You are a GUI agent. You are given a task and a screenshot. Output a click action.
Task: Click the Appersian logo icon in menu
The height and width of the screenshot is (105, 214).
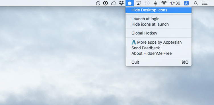134,42
